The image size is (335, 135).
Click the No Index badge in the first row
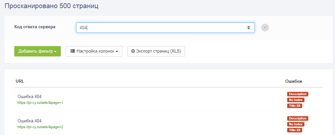tap(296, 100)
